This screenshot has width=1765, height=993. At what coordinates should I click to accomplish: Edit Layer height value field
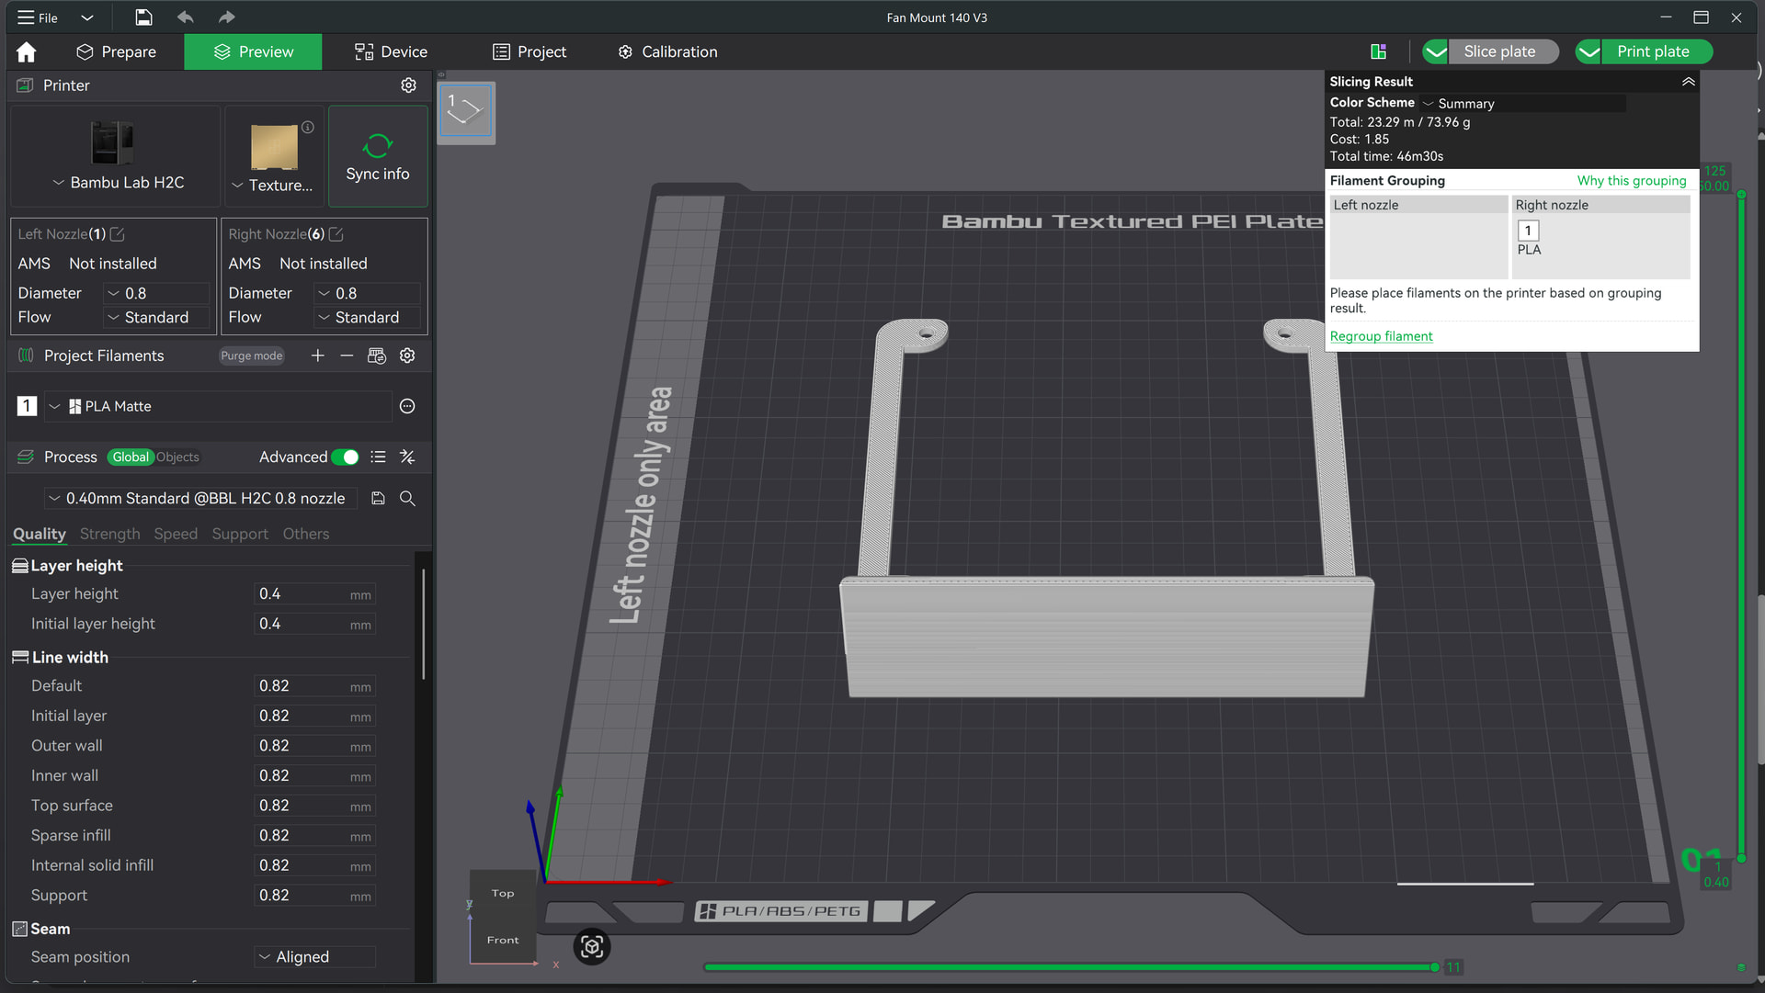pyautogui.click(x=313, y=594)
